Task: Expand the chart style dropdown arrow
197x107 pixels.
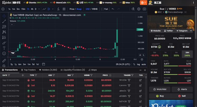Action: point(53,9)
